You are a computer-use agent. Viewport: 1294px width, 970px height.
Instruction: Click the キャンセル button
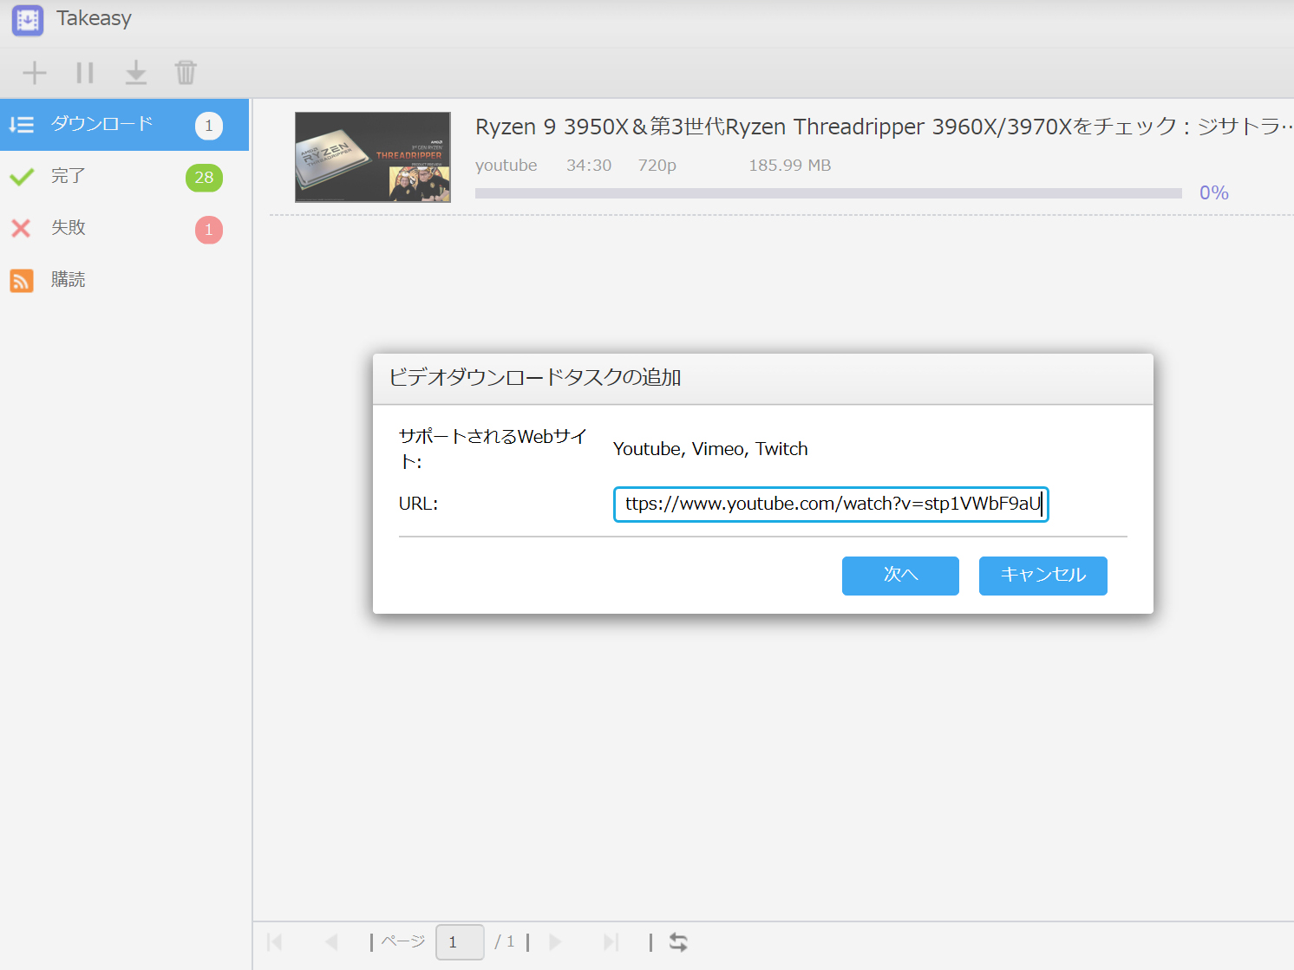pos(1043,576)
